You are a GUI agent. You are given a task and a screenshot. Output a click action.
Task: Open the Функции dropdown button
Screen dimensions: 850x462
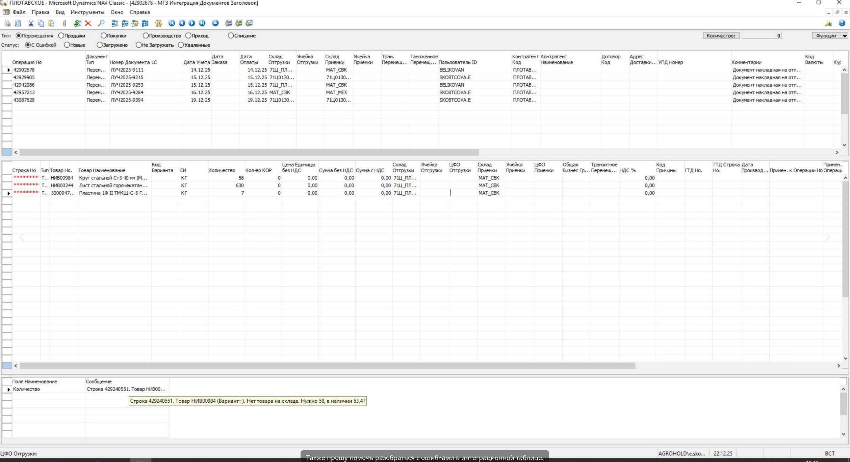click(x=829, y=36)
